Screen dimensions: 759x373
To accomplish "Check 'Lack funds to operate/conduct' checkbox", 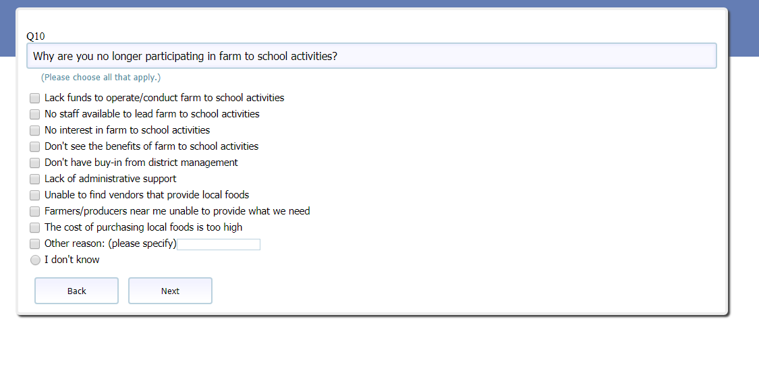I will coord(35,98).
